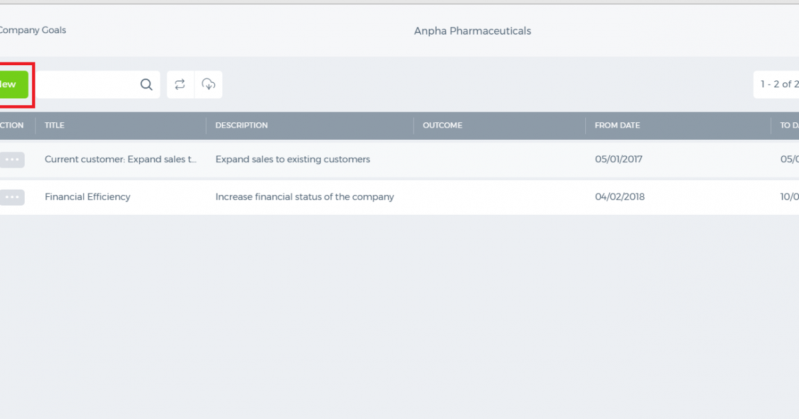Sort by the Description column header
The height and width of the screenshot is (419, 799).
point(242,125)
